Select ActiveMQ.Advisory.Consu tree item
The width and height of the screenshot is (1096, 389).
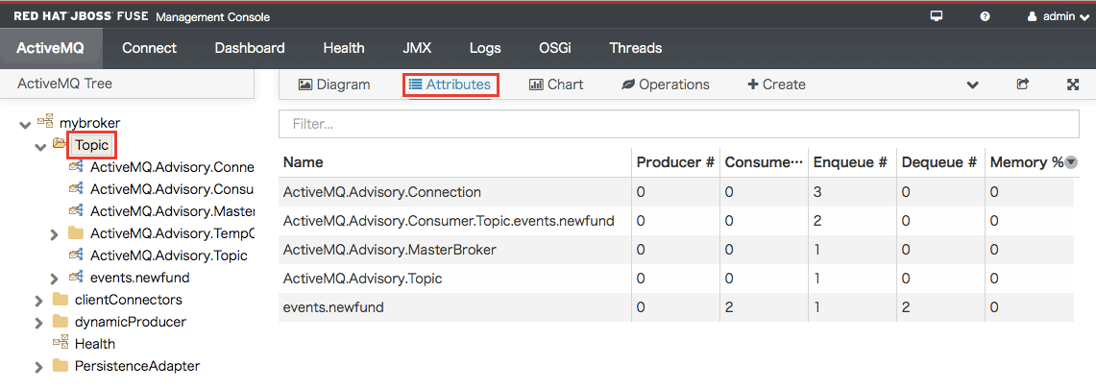(x=172, y=189)
